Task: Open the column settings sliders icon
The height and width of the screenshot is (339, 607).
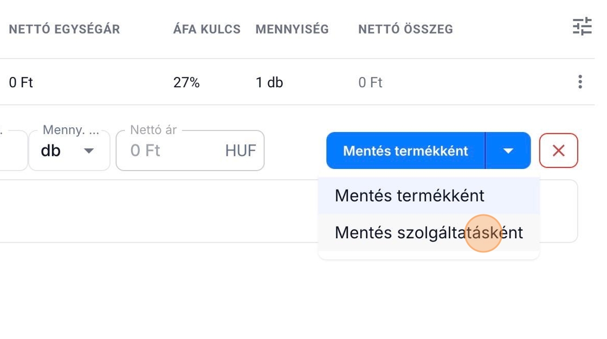Action: tap(582, 27)
